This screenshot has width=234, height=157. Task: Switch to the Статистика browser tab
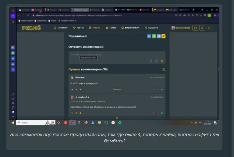[x=95, y=10]
